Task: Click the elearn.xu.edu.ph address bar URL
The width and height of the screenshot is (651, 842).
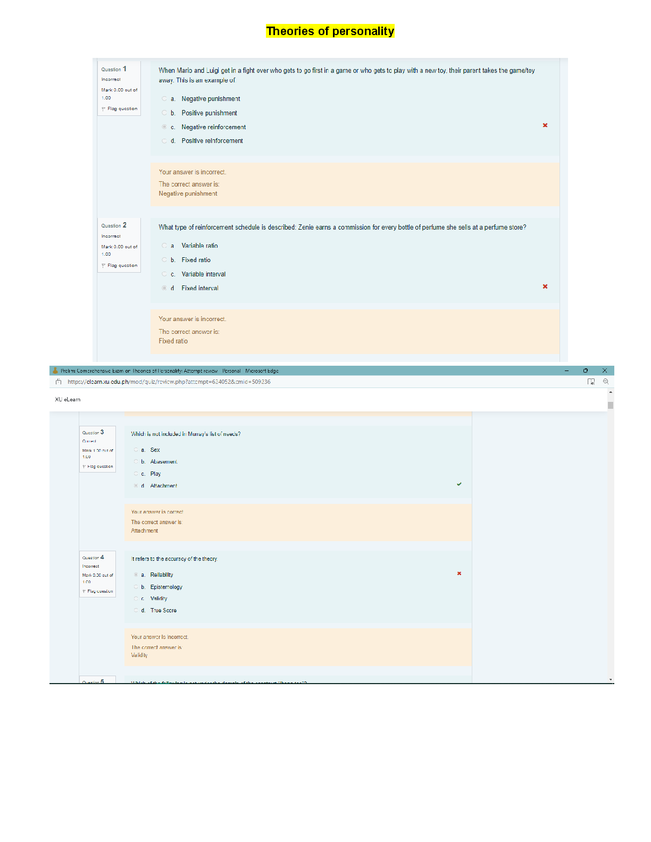Action: pyautogui.click(x=169, y=382)
